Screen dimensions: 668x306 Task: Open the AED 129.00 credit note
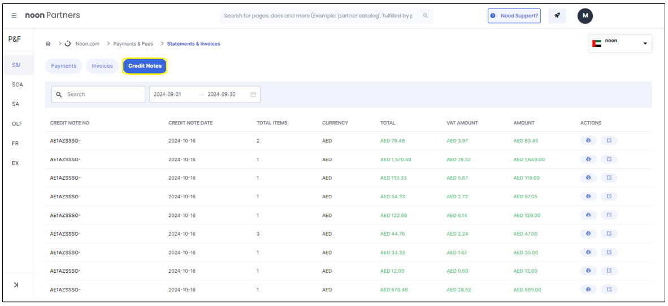609,215
